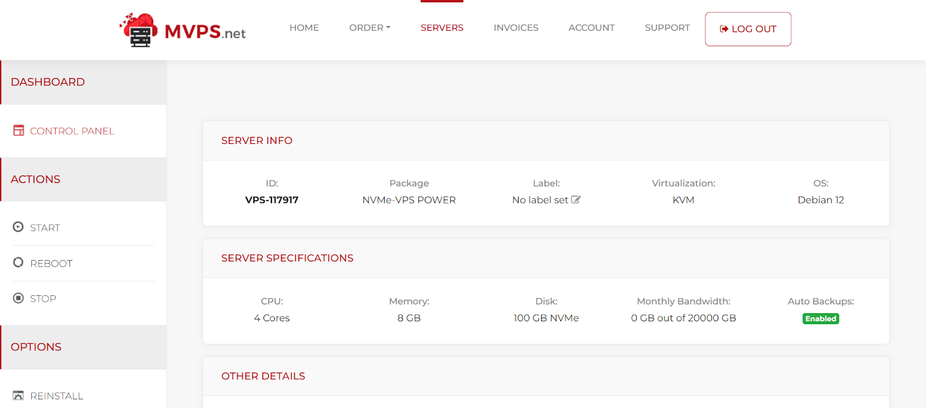Click the MVPS.net brand name text

pyautogui.click(x=205, y=32)
